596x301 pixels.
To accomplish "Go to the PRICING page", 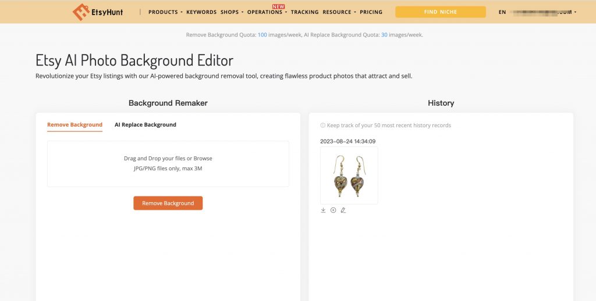I will (x=371, y=12).
